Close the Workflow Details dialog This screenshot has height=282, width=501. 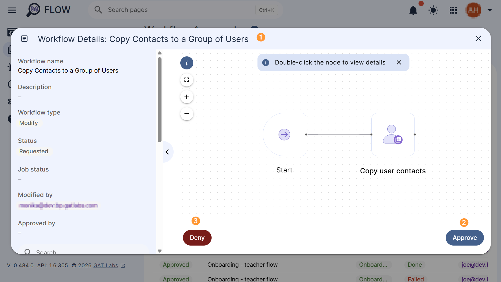(x=478, y=39)
